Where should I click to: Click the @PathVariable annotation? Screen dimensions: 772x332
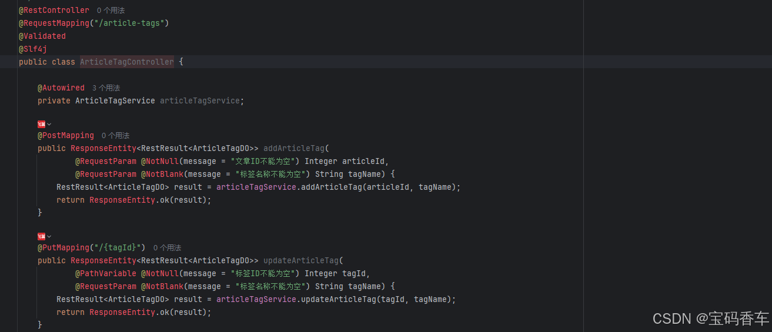click(105, 273)
